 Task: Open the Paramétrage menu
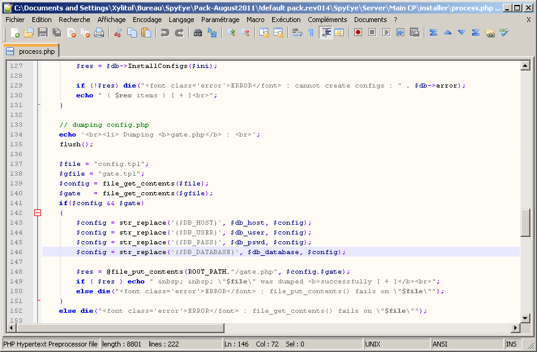point(220,20)
